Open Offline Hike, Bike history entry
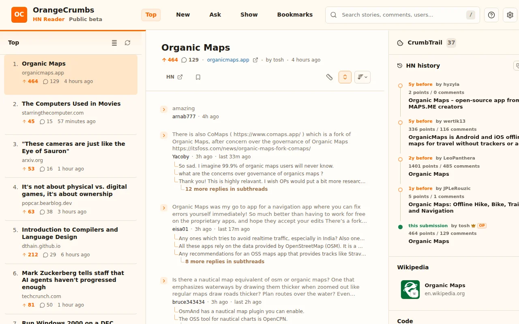The height and width of the screenshot is (324, 519). (x=463, y=200)
